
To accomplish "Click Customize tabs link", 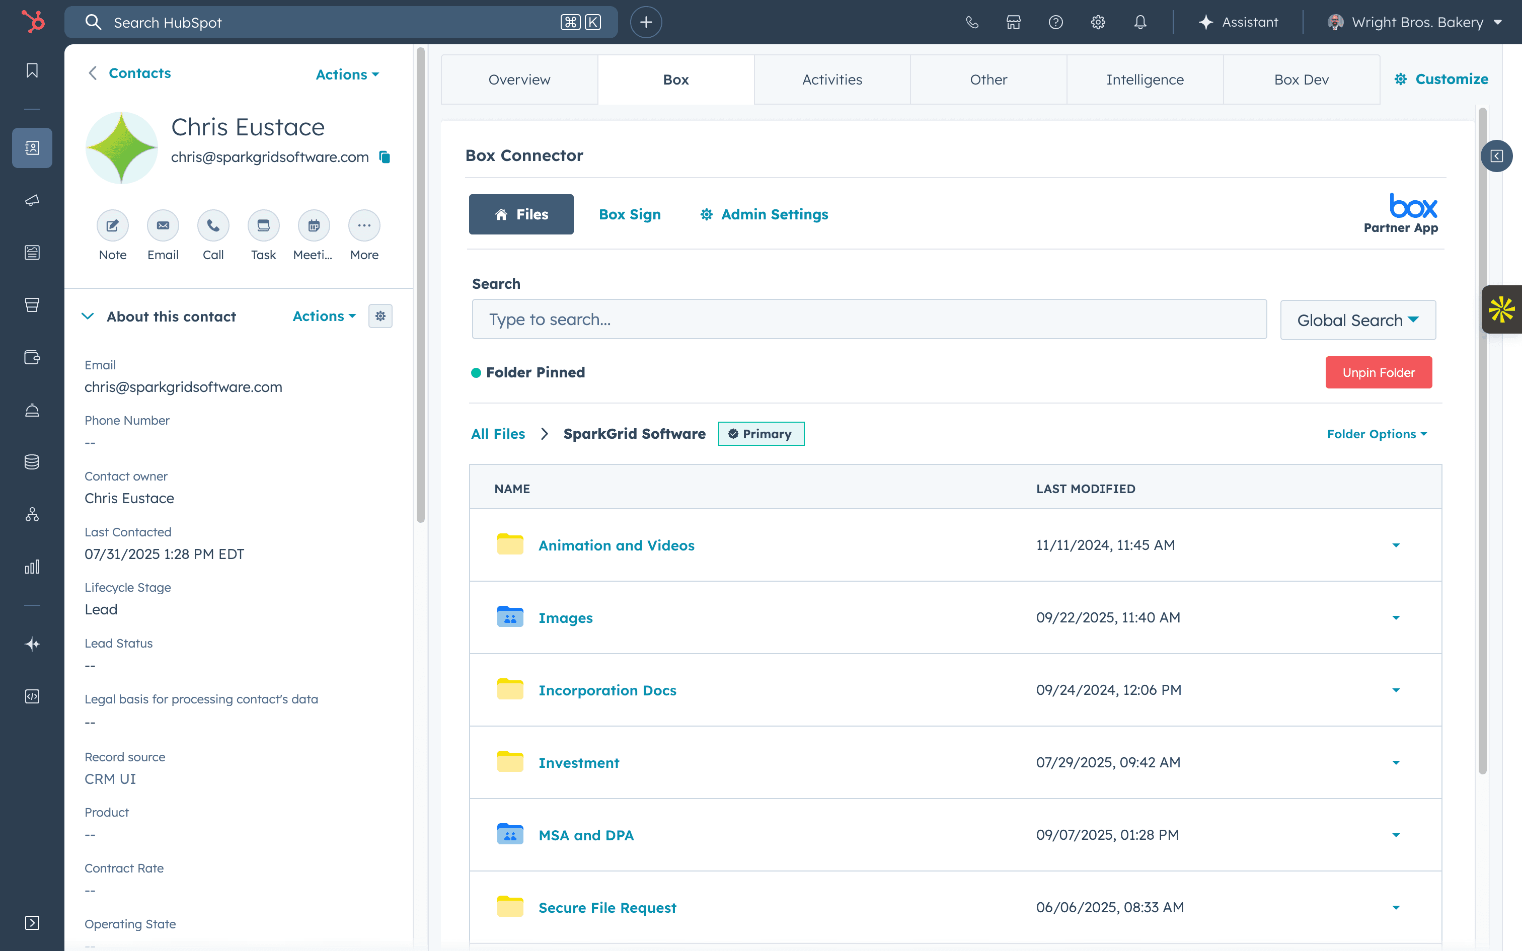I will pos(1441,80).
